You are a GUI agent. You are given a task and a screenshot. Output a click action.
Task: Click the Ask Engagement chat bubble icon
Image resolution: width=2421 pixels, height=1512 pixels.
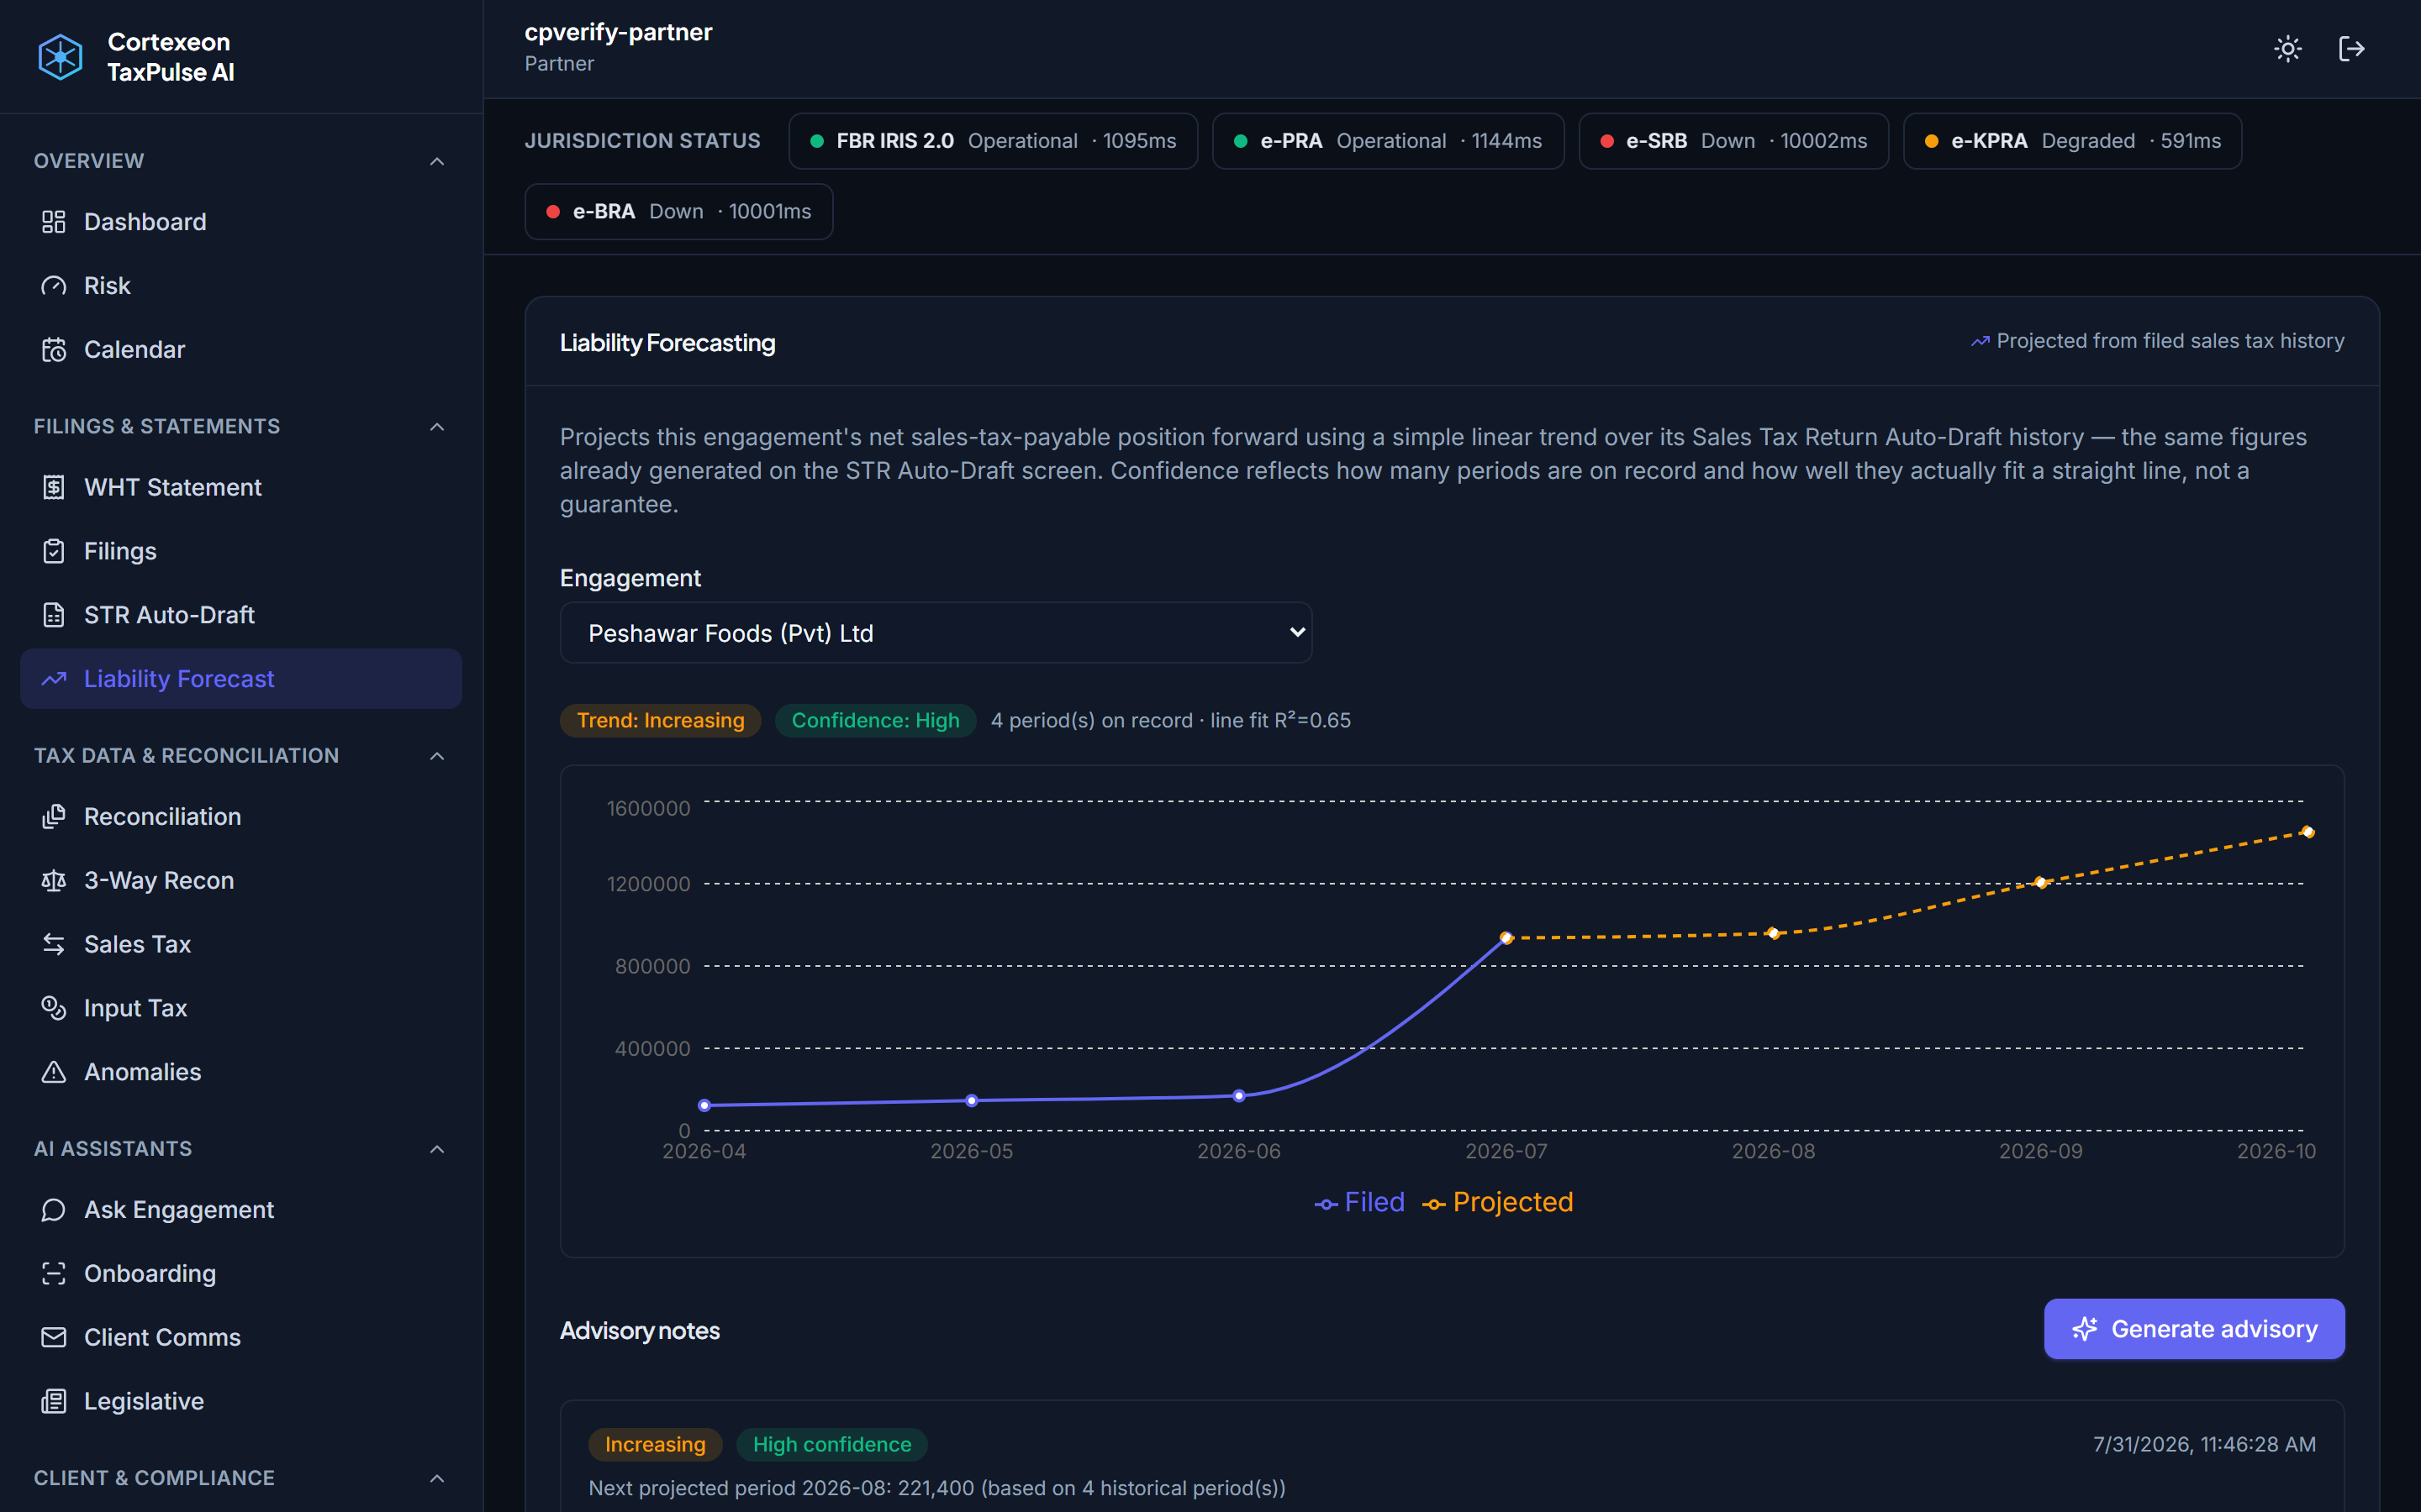click(x=54, y=1210)
